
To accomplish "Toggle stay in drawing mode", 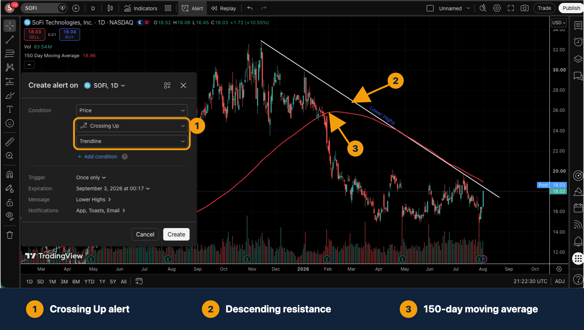I will [x=10, y=188].
